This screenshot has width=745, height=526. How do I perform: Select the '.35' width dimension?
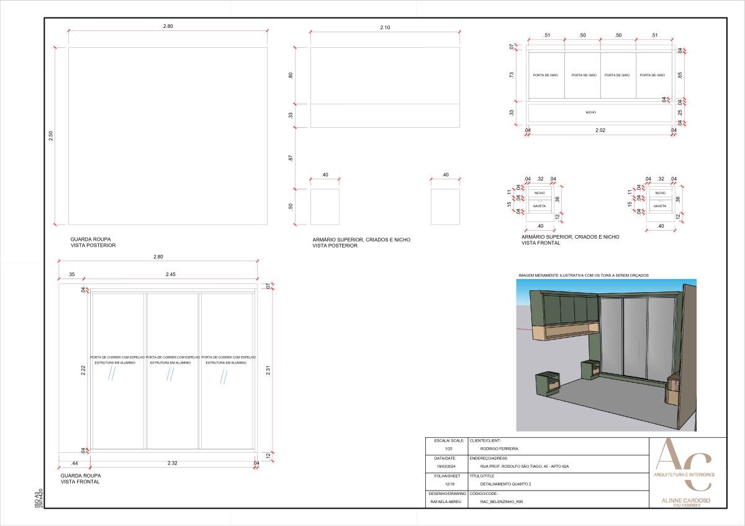71,274
